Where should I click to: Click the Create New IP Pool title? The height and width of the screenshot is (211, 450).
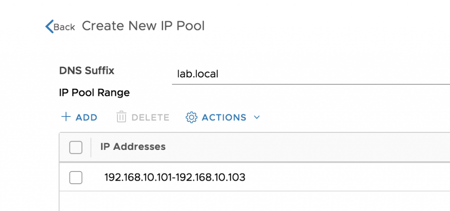click(x=143, y=26)
